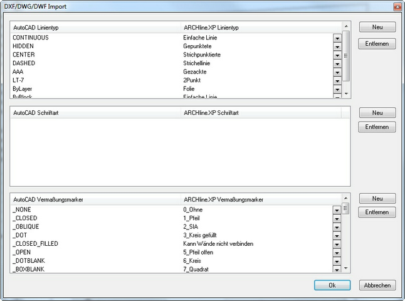Click AutoCAD Linientyp column header
The width and height of the screenshot is (405, 301).
tap(95, 28)
